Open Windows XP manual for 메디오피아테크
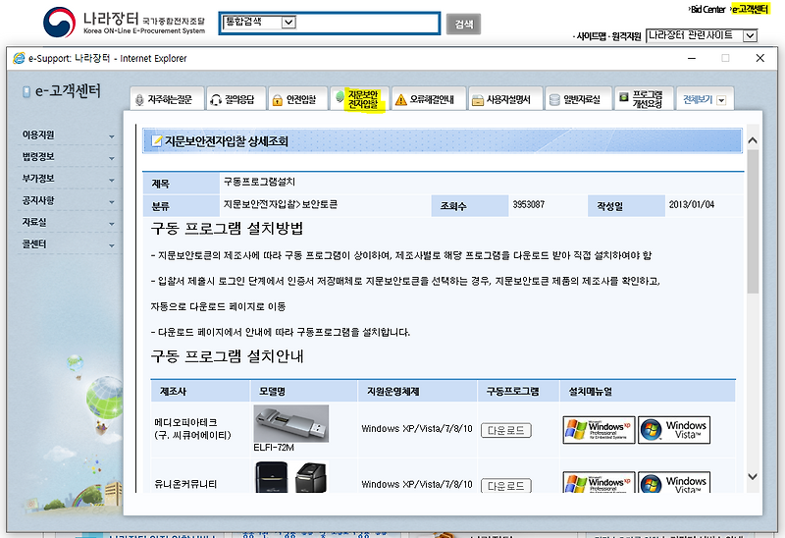Viewport: 785px width, 538px height. (x=599, y=430)
